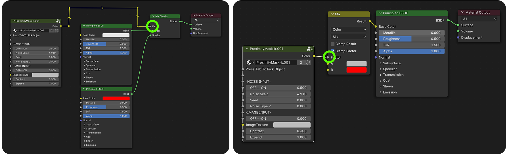Viewport: 511px width, 155px height.
Task: Open the Color data type dropdown in Mix node
Action: coord(348,29)
